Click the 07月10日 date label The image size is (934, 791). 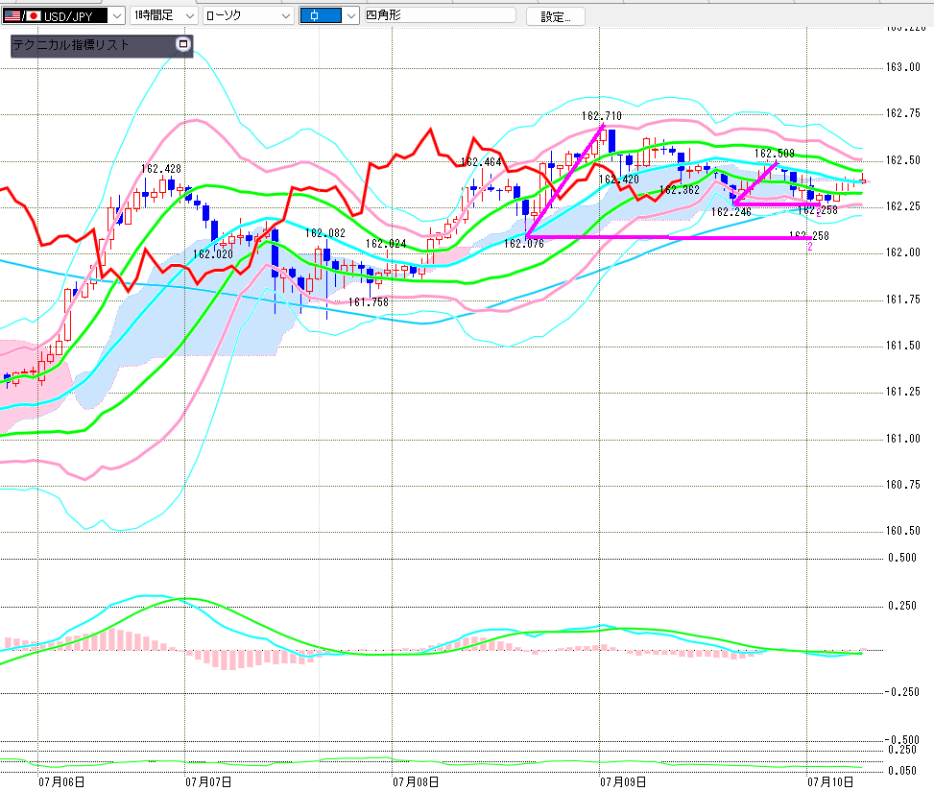pos(830,781)
